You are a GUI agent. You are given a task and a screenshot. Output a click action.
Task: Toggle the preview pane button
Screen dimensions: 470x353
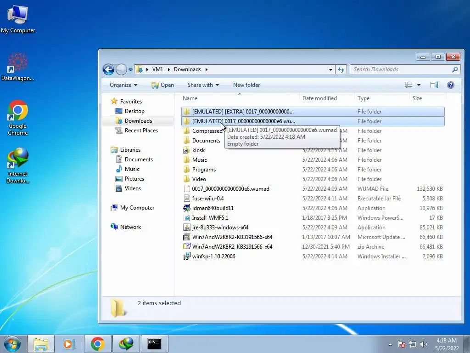[x=434, y=85]
